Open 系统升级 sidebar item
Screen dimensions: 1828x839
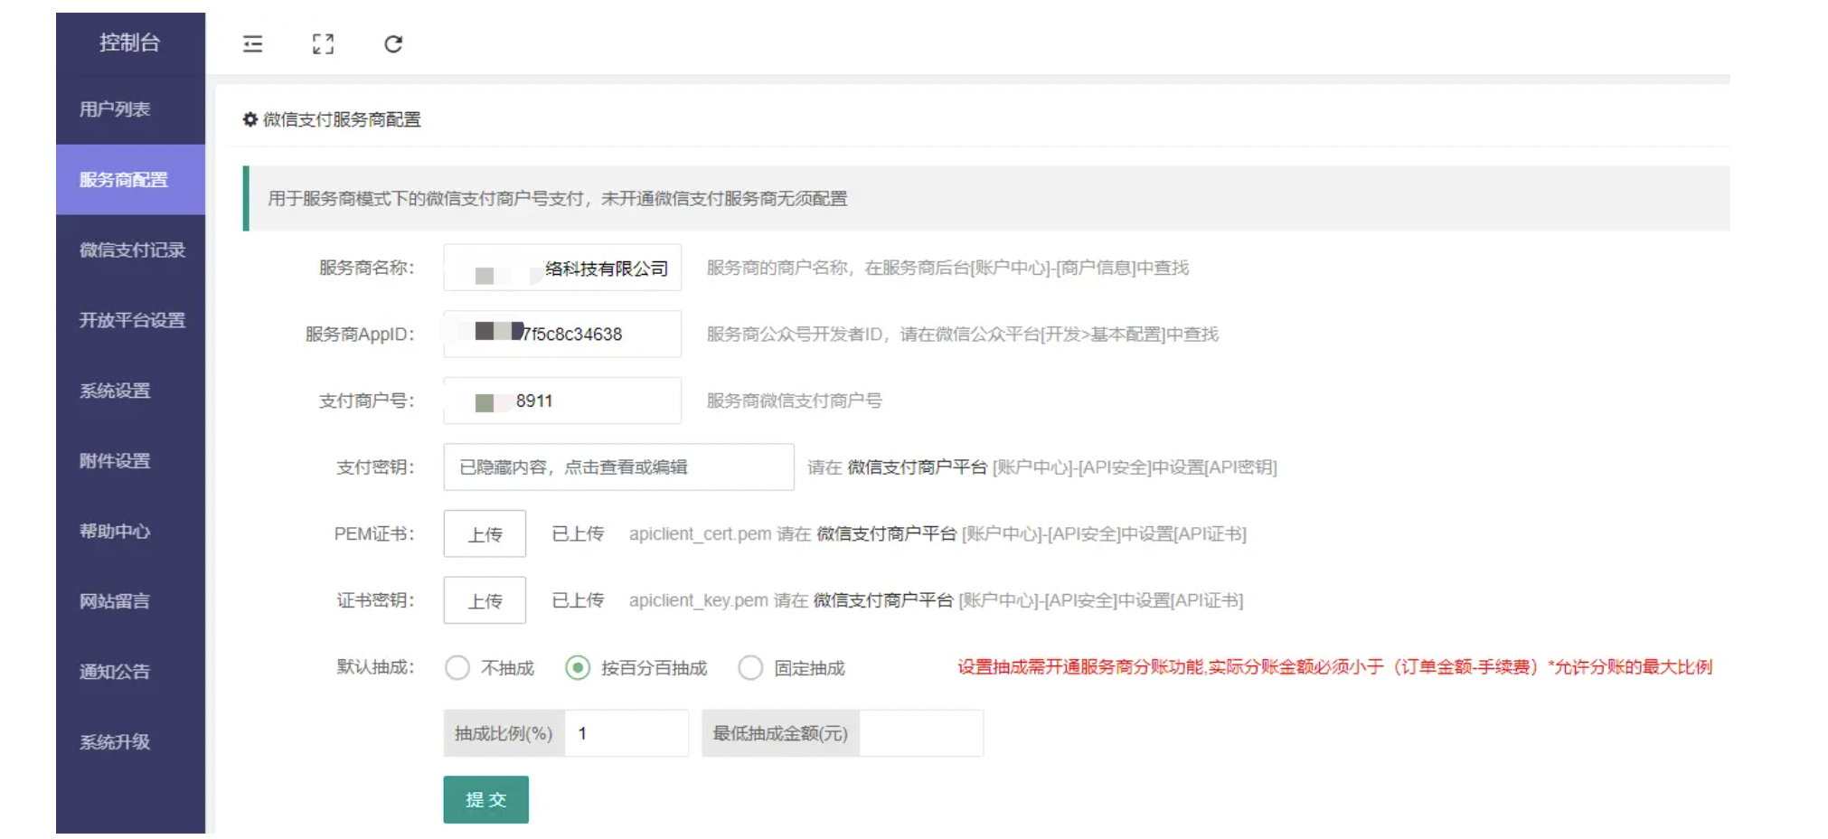(x=130, y=742)
